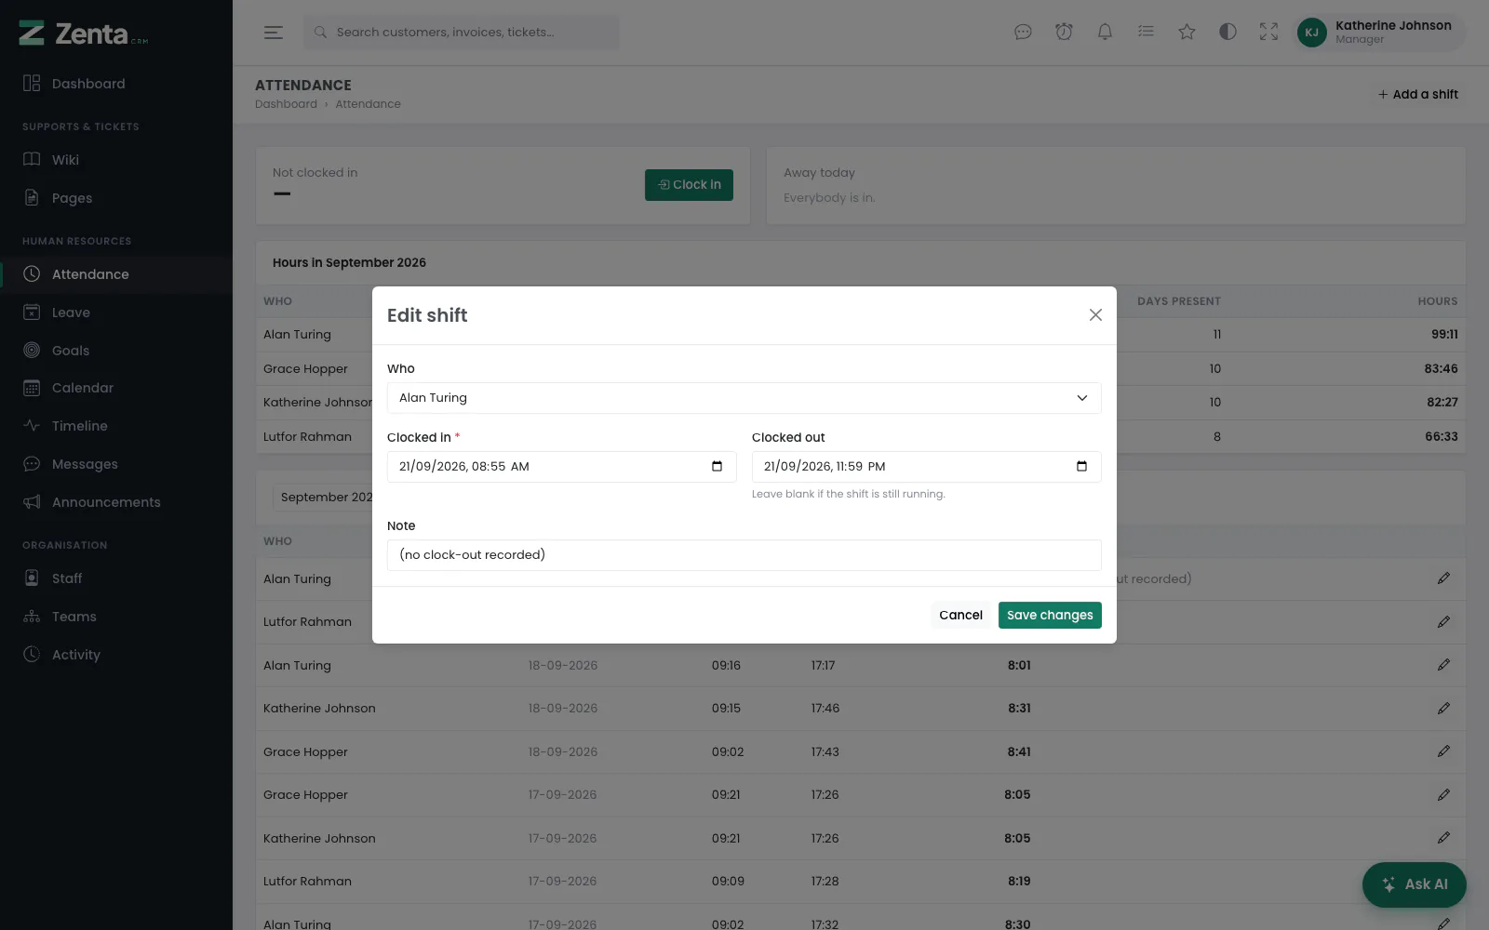
Task: Open the Ask AI assistant
Action: 1414,884
